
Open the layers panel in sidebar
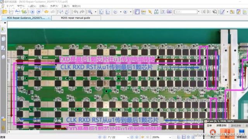tap(3, 57)
